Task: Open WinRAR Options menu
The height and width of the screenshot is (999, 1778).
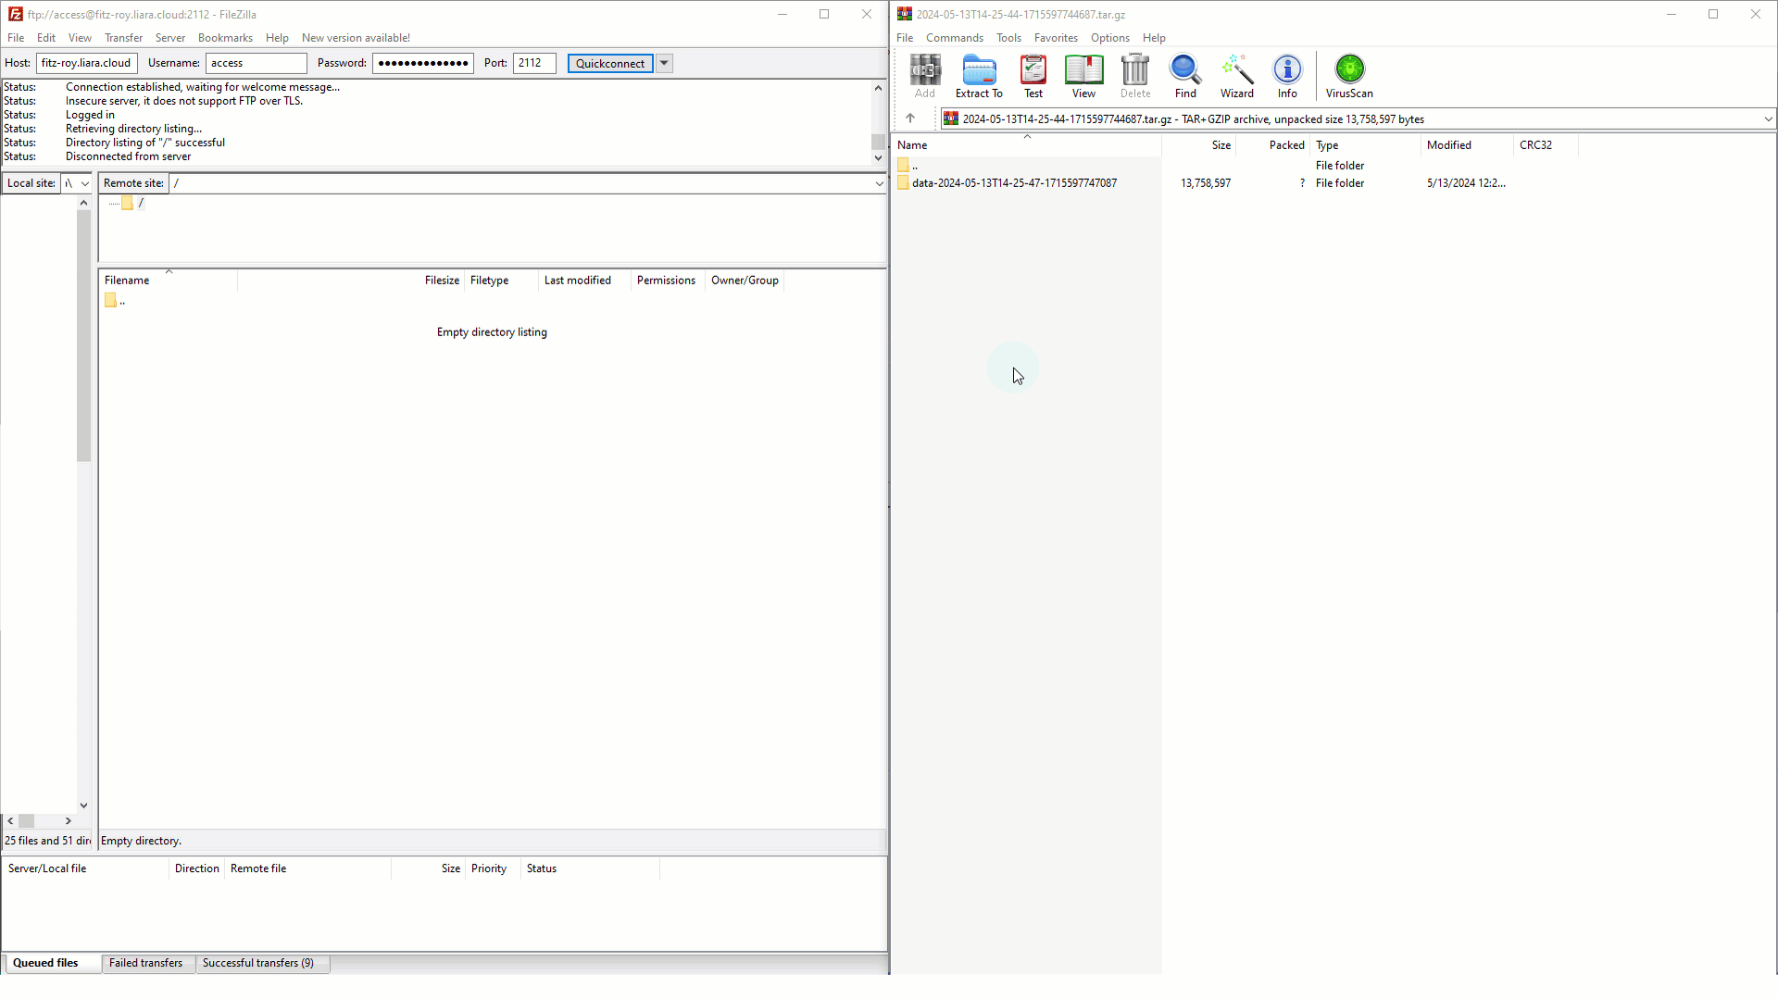Action: [x=1109, y=38]
